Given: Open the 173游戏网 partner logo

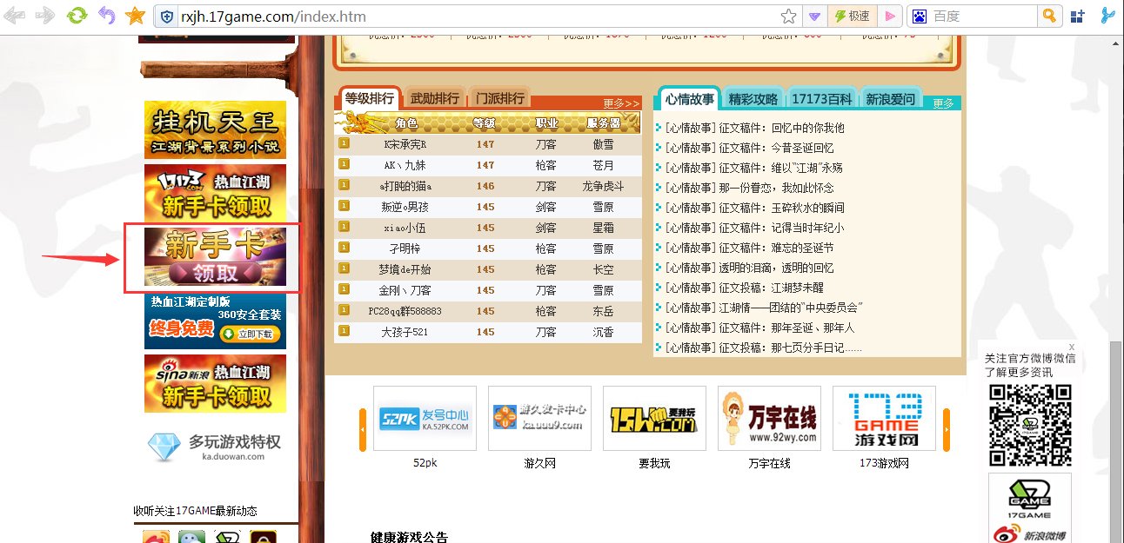Looking at the screenshot, I should point(884,419).
